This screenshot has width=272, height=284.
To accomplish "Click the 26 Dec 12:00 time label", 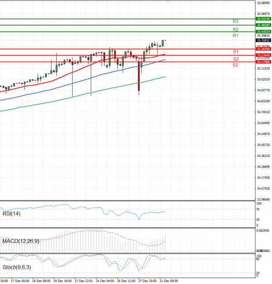I will click(126, 281).
